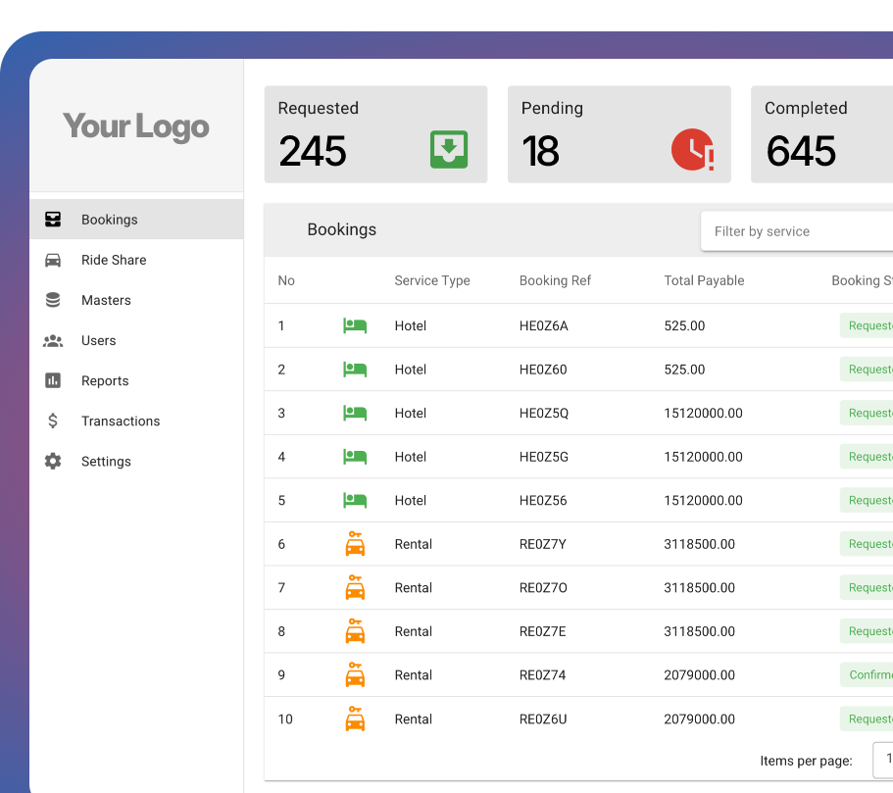Image resolution: width=893 pixels, height=793 pixels.
Task: Click the 525.00 amount for HE0Z6A
Action: [684, 325]
